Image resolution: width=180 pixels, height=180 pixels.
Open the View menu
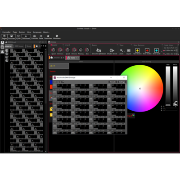[x=29, y=32]
